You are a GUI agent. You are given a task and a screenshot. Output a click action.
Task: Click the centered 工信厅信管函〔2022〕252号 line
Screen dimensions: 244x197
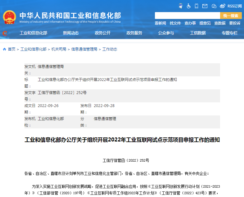126,160
